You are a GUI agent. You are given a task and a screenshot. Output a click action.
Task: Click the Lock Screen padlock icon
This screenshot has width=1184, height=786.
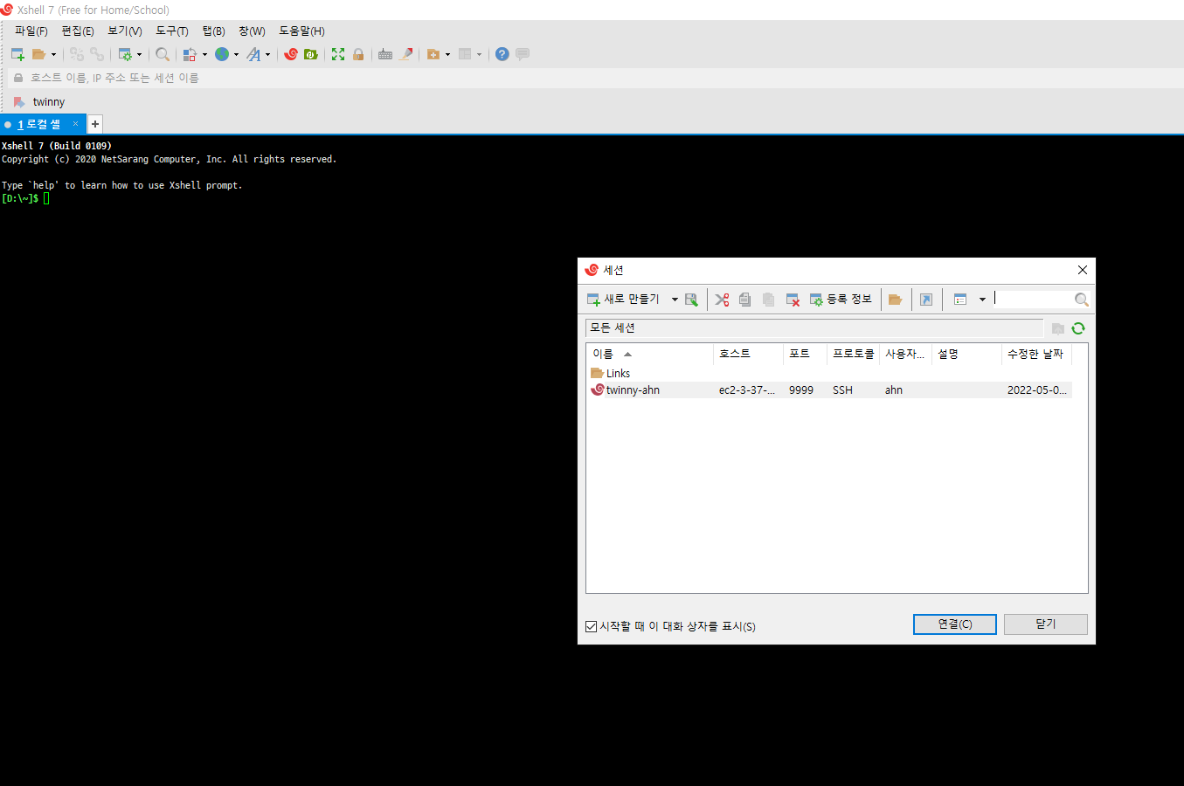click(358, 54)
